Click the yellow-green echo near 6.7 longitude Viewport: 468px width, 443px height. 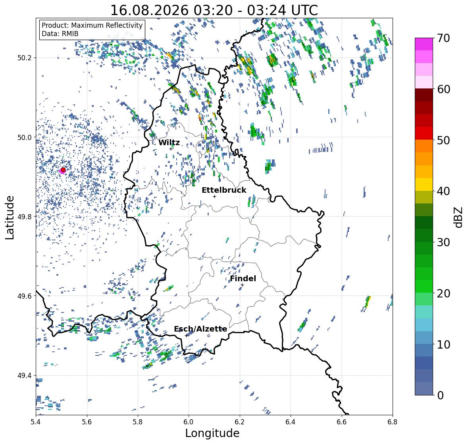[368, 302]
